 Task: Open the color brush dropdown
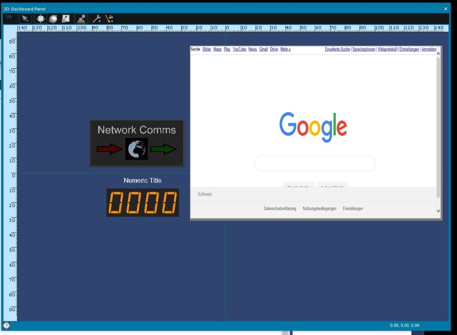pos(109,19)
